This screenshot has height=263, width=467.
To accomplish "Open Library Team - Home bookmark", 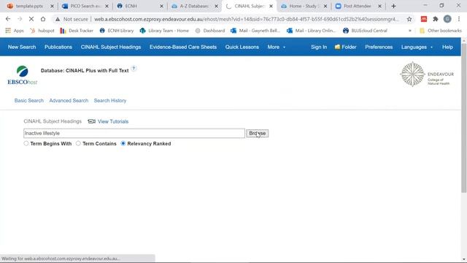I will tap(164, 31).
